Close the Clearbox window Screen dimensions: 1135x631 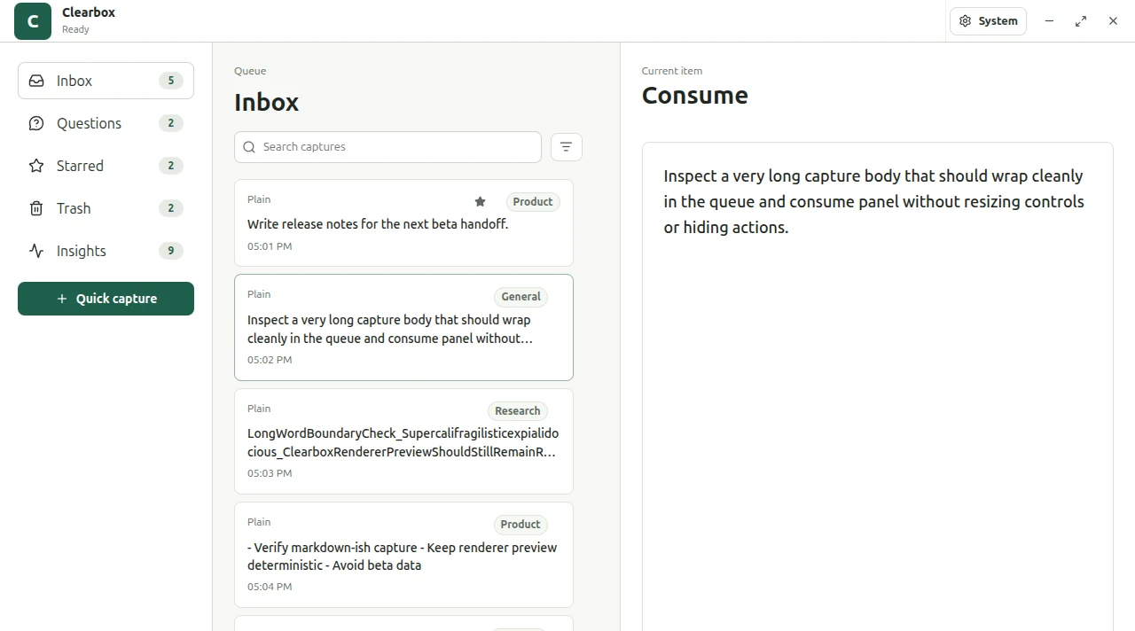[1113, 21]
